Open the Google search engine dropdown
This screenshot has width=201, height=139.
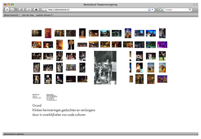[161, 10]
